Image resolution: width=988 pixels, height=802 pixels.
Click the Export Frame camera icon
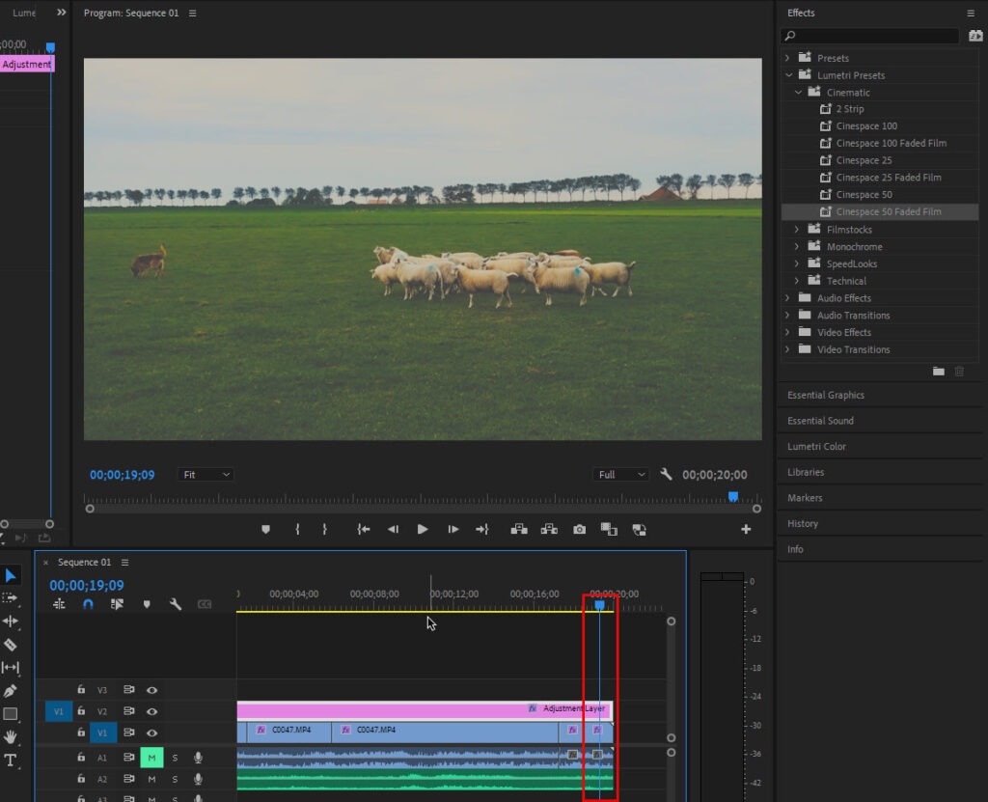(579, 529)
